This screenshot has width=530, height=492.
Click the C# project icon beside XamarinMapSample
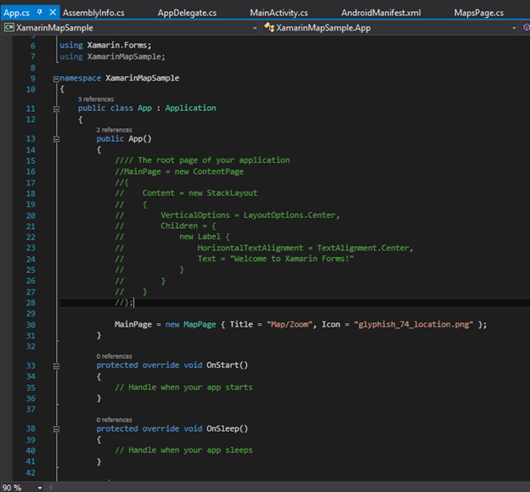coord(8,28)
